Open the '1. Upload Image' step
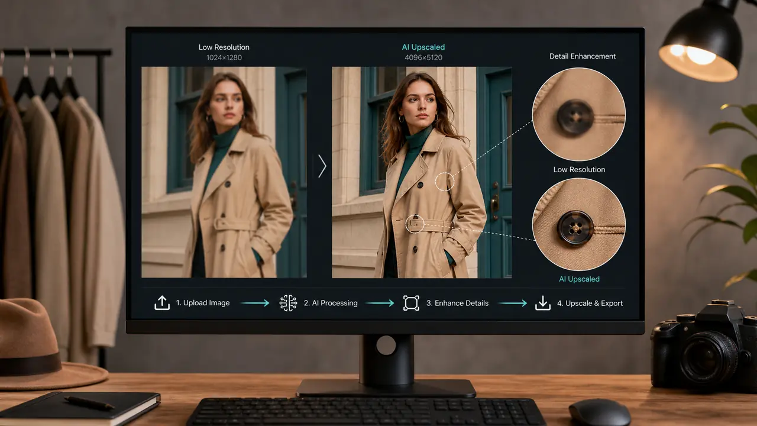 (x=203, y=303)
